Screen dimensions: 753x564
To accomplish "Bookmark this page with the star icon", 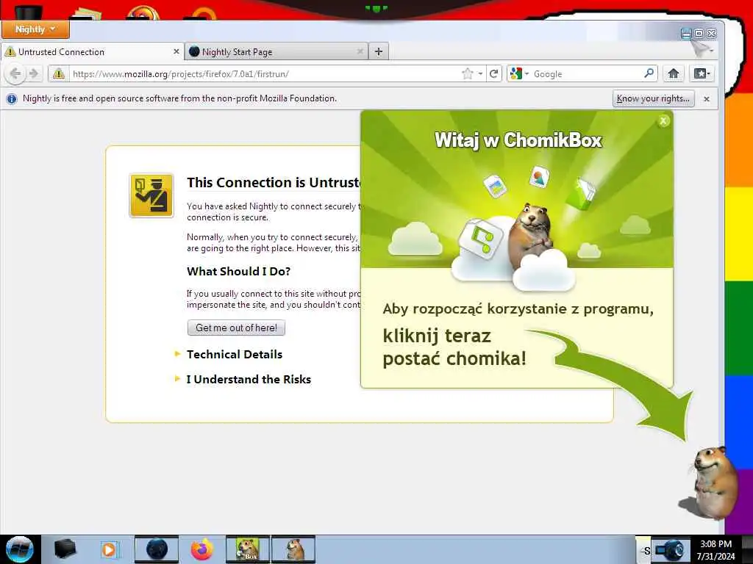I will (467, 74).
